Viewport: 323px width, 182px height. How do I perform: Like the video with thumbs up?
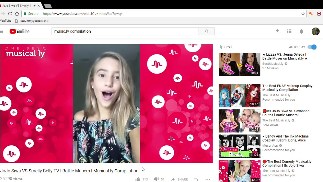point(138,179)
